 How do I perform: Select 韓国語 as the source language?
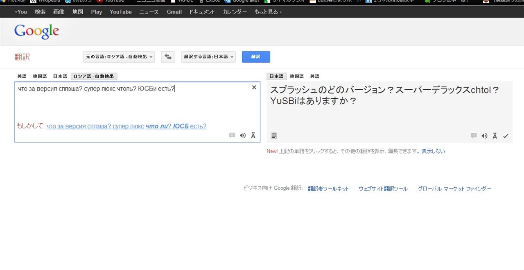40,76
